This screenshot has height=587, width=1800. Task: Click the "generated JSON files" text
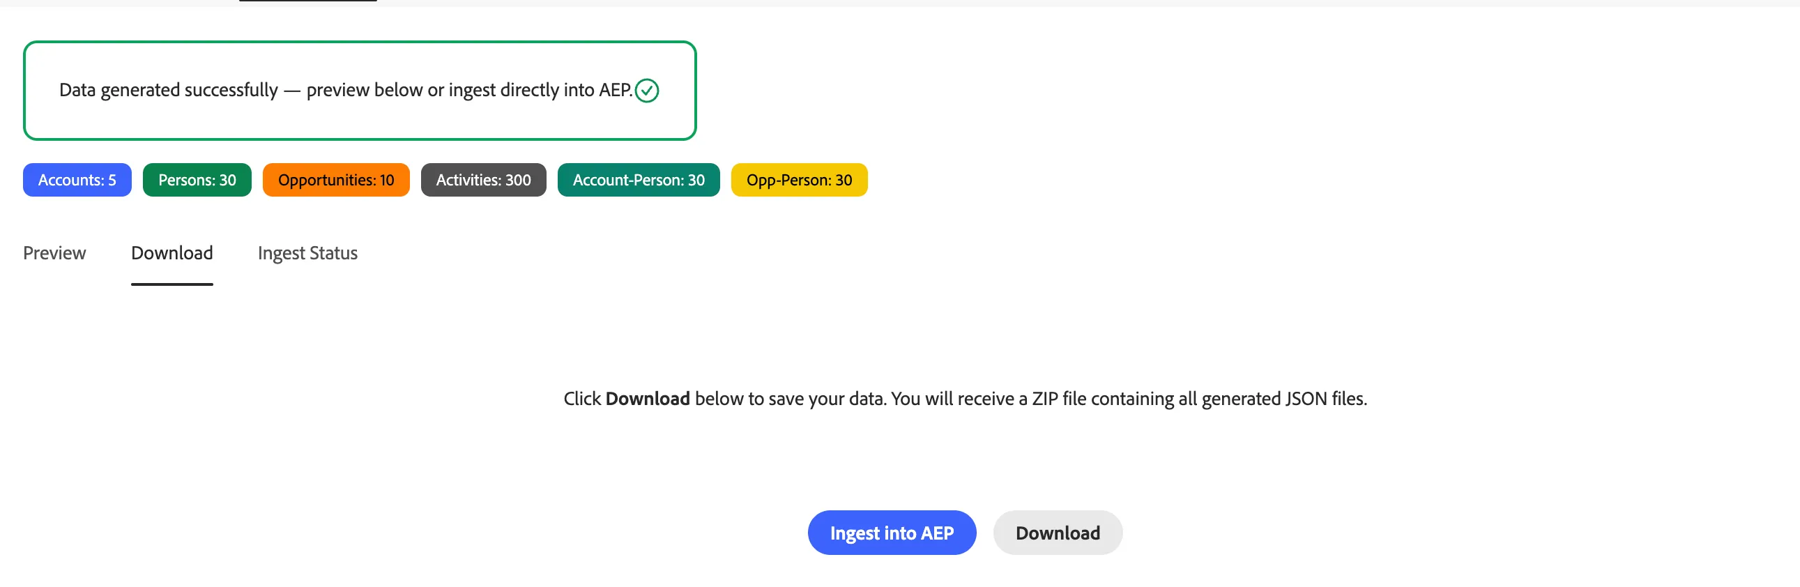pyautogui.click(x=1283, y=399)
